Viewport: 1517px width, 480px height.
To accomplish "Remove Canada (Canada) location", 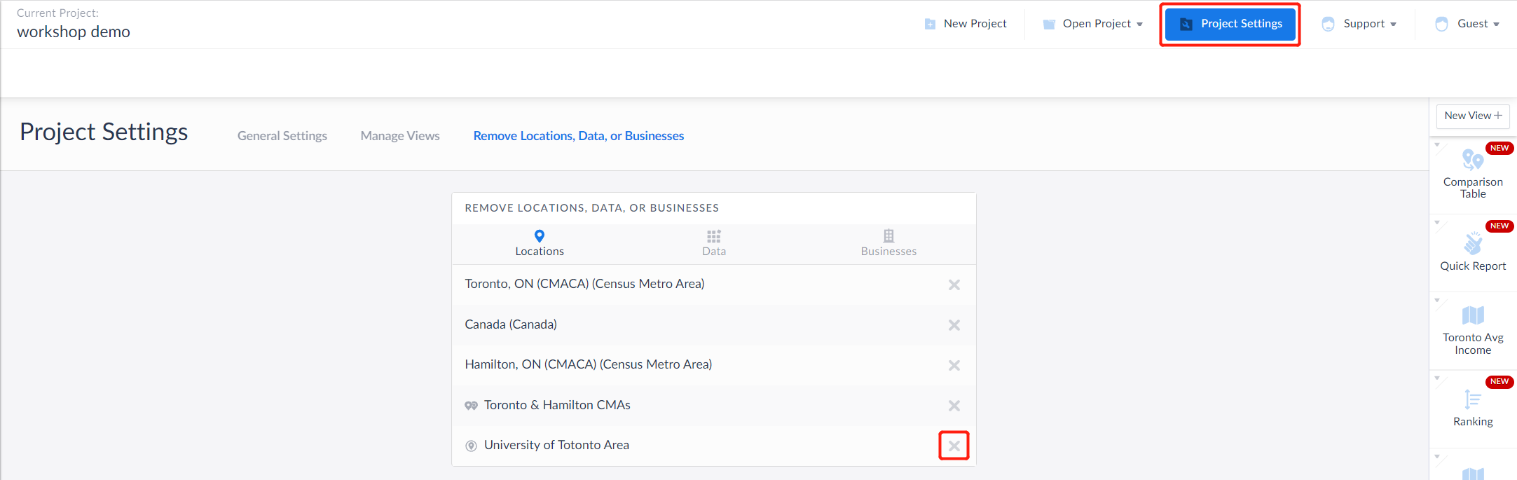I will 954,325.
